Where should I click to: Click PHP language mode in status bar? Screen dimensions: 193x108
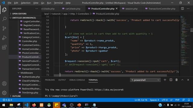177,100
